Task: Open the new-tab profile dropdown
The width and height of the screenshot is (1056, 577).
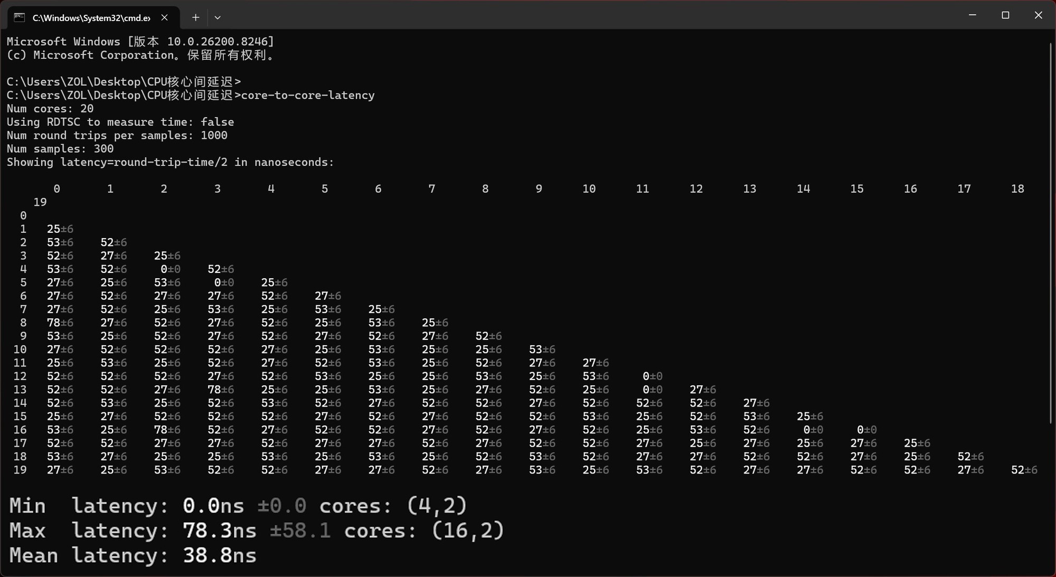Action: pos(218,17)
